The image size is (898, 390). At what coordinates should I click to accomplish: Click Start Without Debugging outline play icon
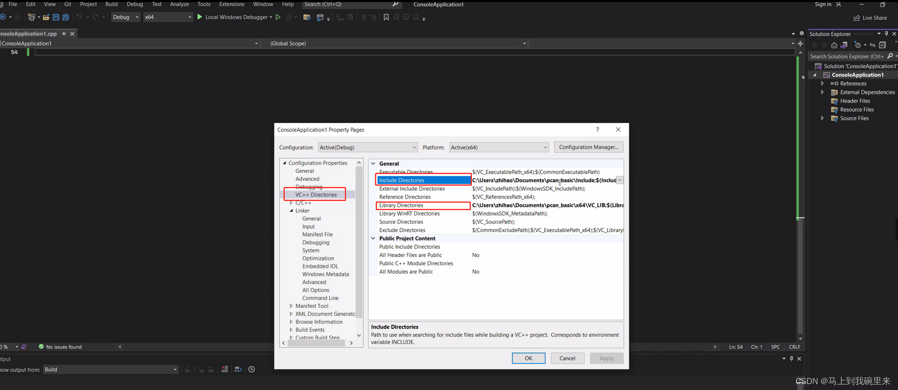(278, 17)
